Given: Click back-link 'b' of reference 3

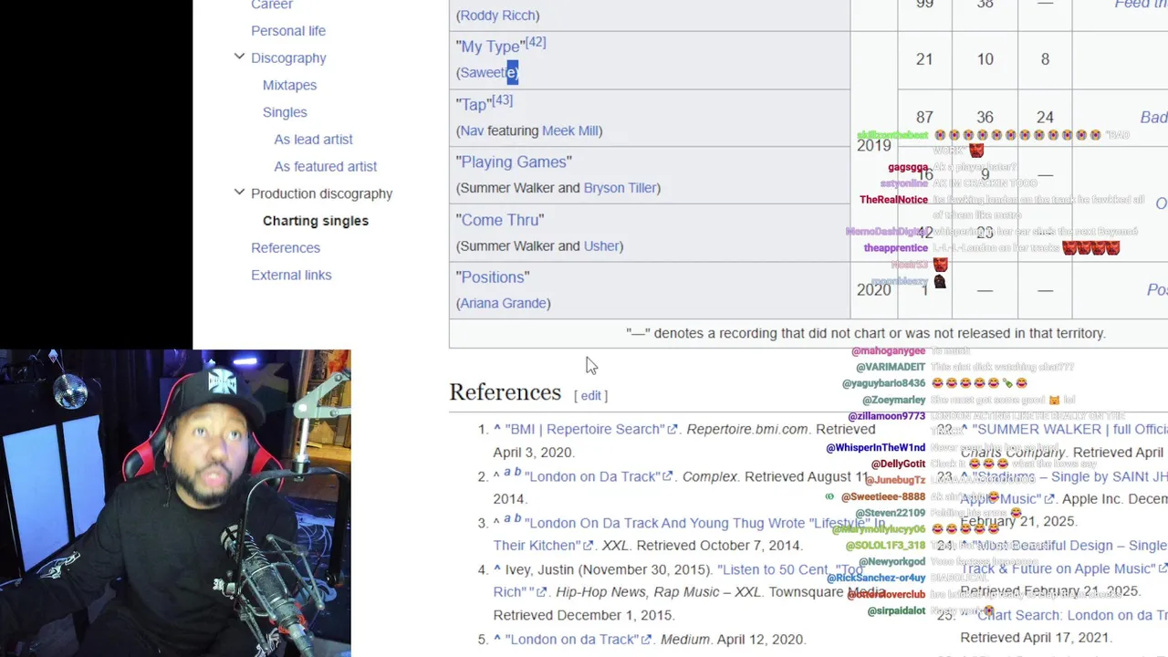Looking at the screenshot, I should click(517, 518).
